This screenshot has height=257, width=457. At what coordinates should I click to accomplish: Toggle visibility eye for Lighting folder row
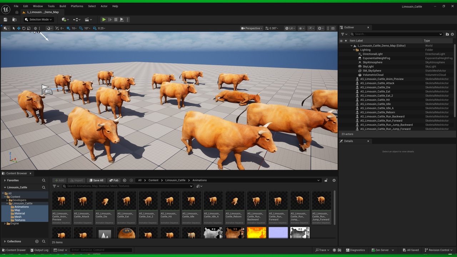(341, 50)
